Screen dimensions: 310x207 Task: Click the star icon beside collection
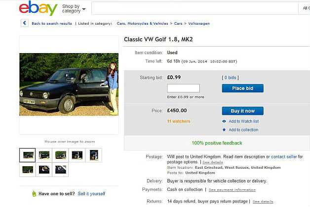tap(224, 130)
